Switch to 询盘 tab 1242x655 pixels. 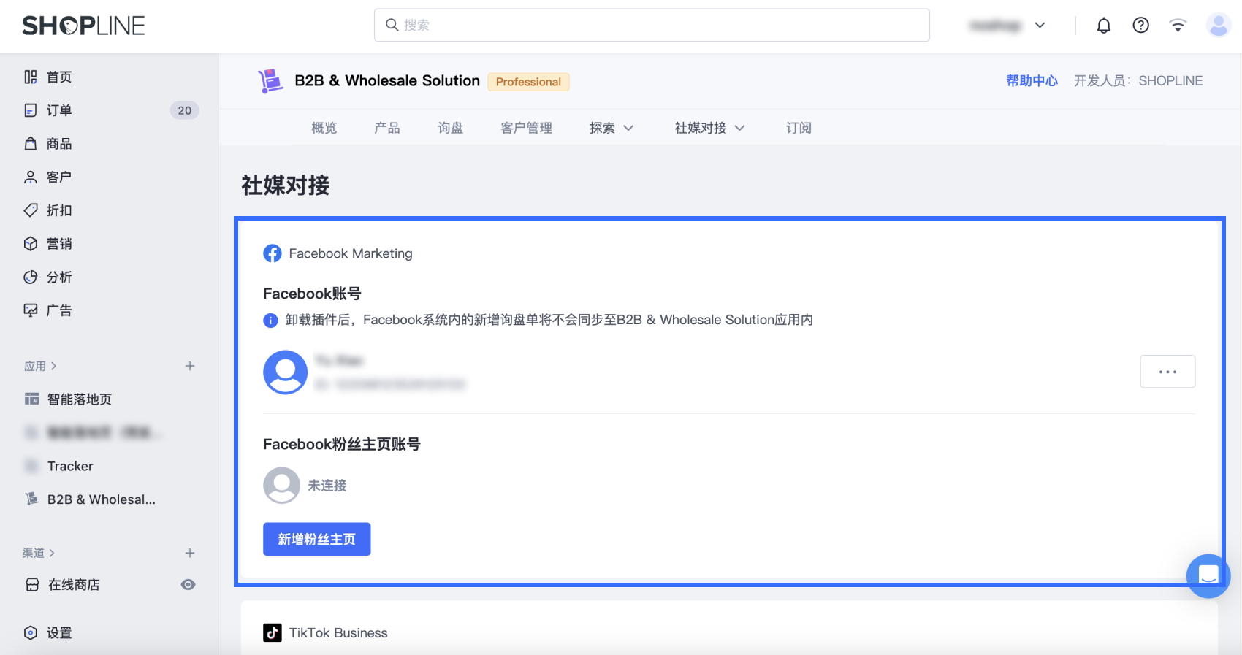tap(451, 128)
